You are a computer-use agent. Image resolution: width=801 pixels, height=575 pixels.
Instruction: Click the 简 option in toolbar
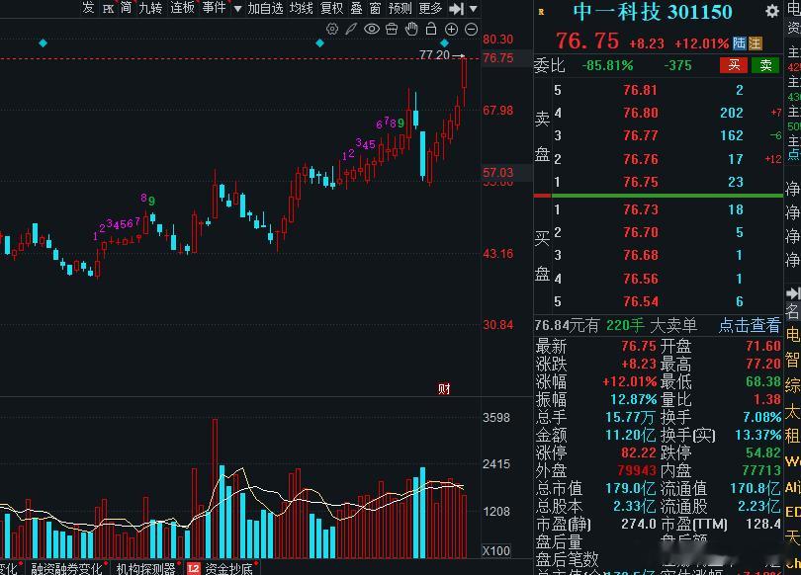point(126,8)
